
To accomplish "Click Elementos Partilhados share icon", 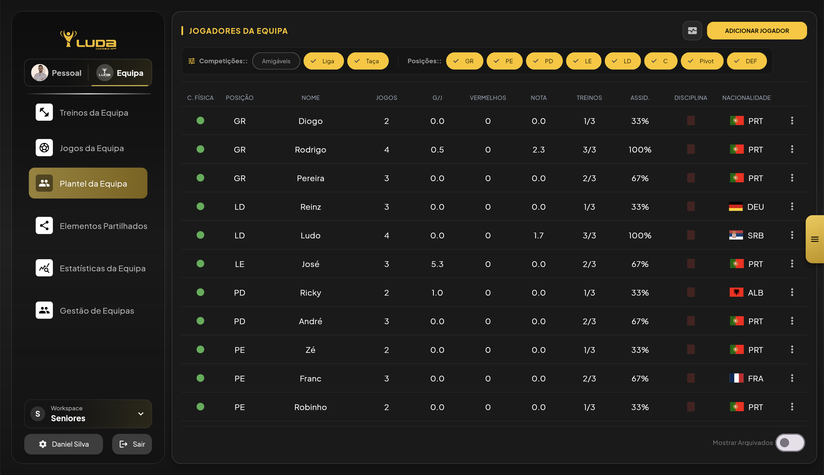I will pyautogui.click(x=44, y=225).
